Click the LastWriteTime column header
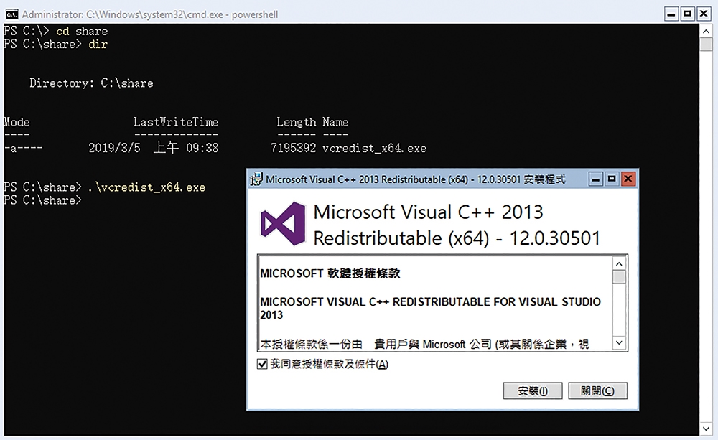The width and height of the screenshot is (718, 440). [x=176, y=122]
